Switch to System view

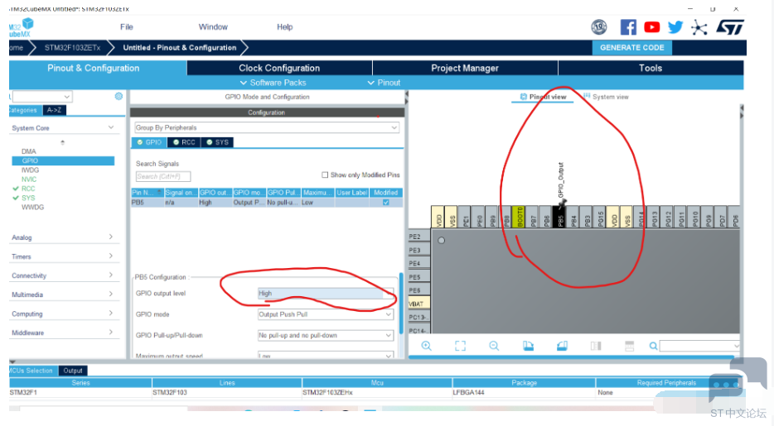pos(606,97)
